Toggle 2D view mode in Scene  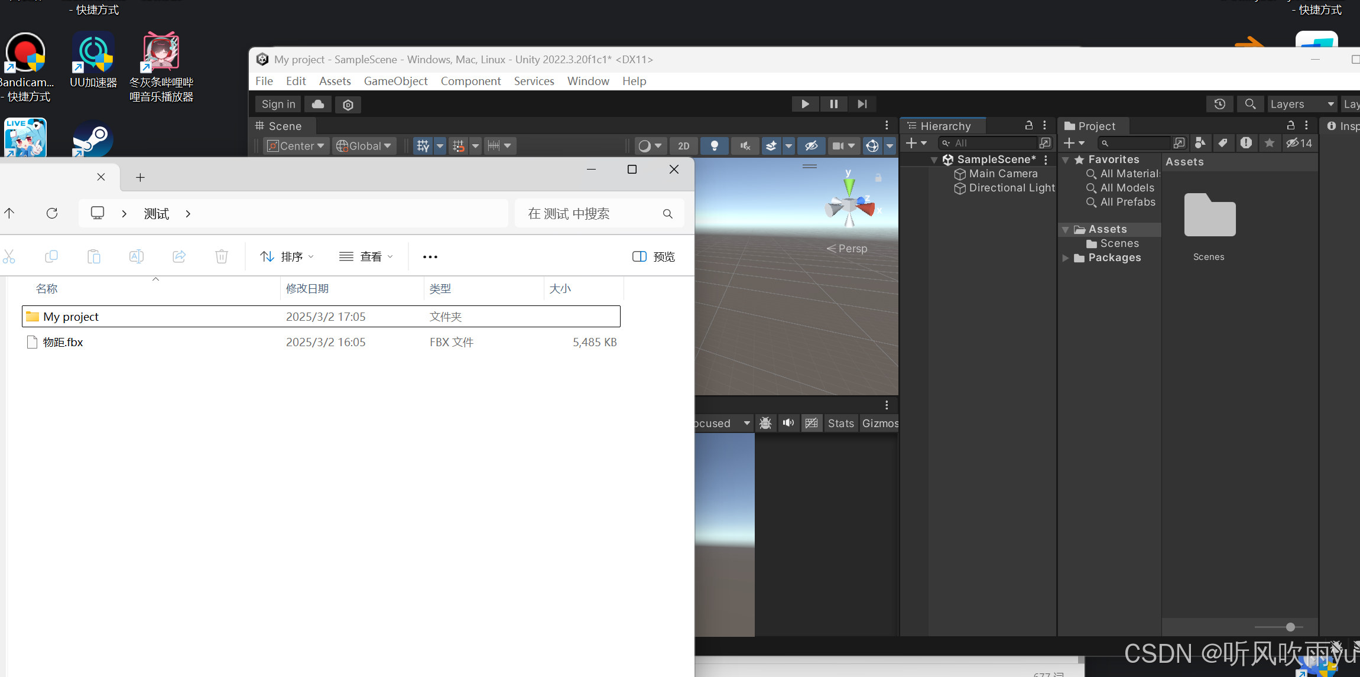point(683,146)
